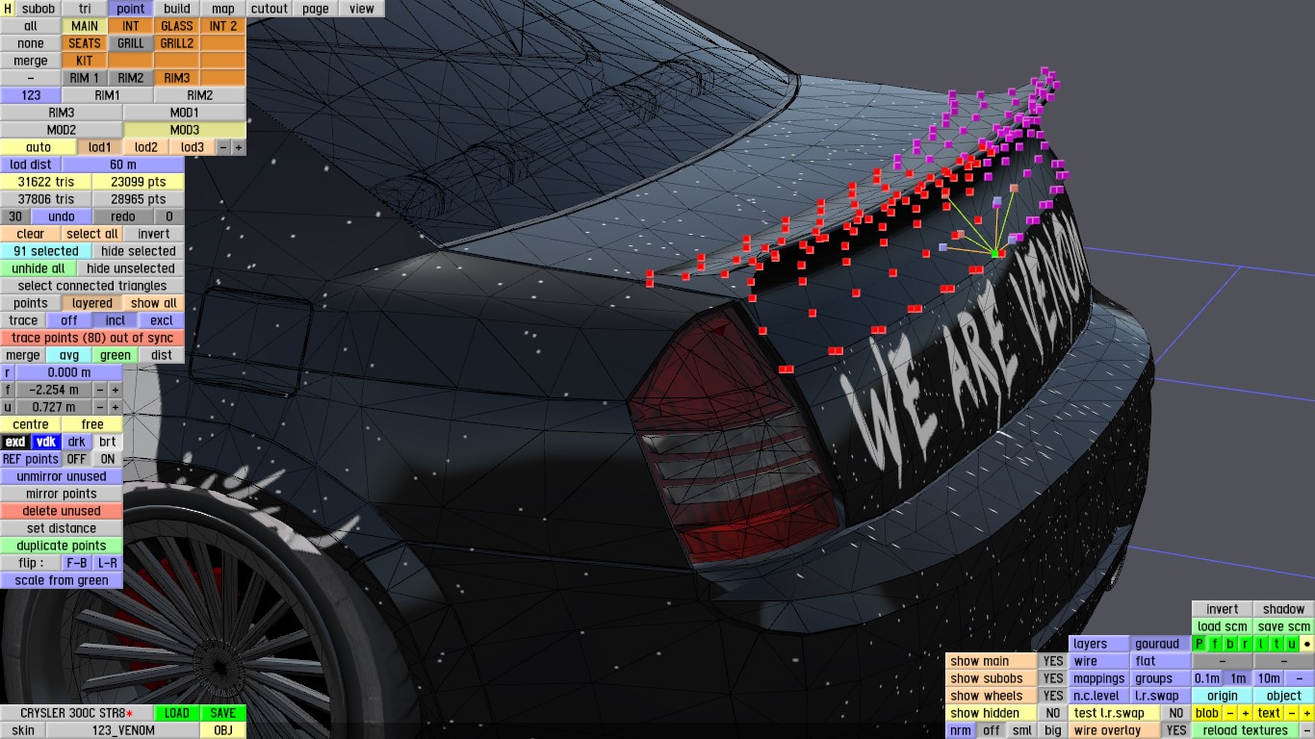
Task: Toggle the show main YES option
Action: (x=1053, y=661)
